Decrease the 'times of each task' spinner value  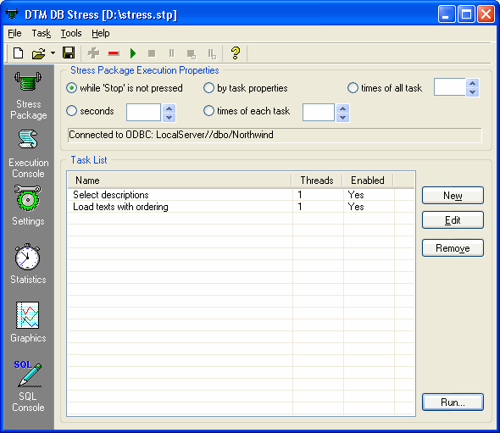pyautogui.click(x=342, y=117)
